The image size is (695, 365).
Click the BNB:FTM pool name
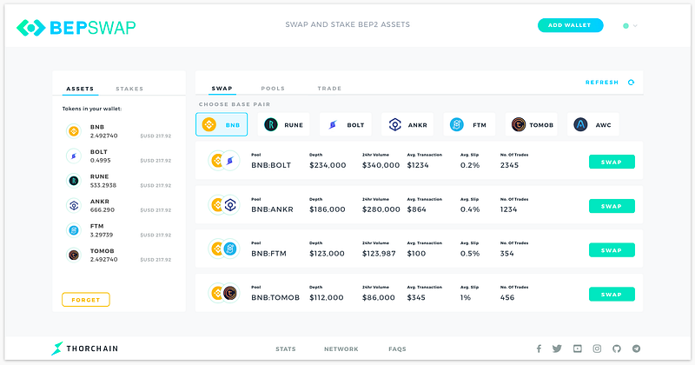[x=268, y=253]
